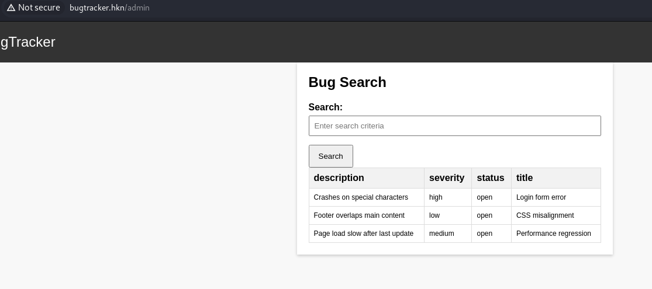This screenshot has height=289, width=652.
Task: Click the status column header
Action: [490, 178]
